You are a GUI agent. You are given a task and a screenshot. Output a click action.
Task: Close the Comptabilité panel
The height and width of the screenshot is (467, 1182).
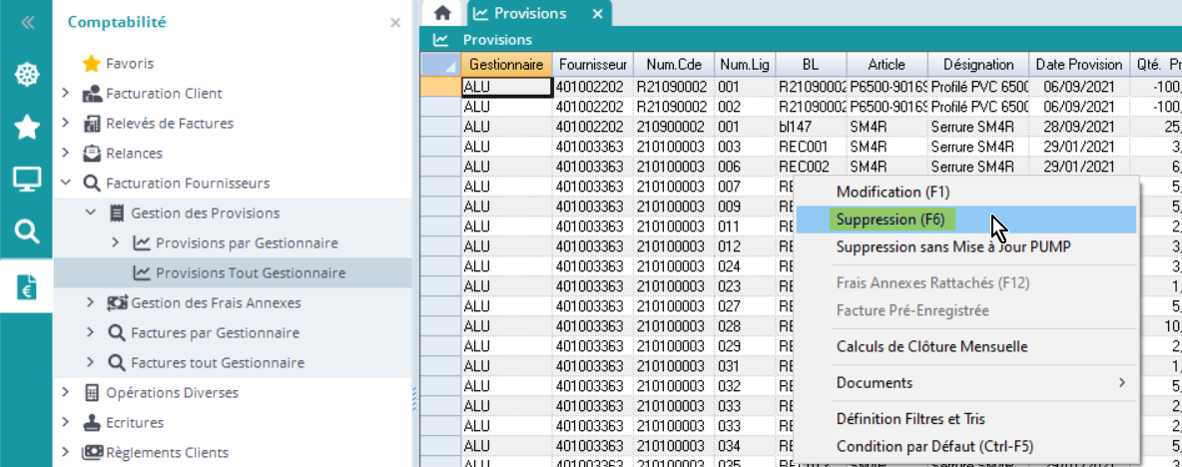tap(394, 22)
